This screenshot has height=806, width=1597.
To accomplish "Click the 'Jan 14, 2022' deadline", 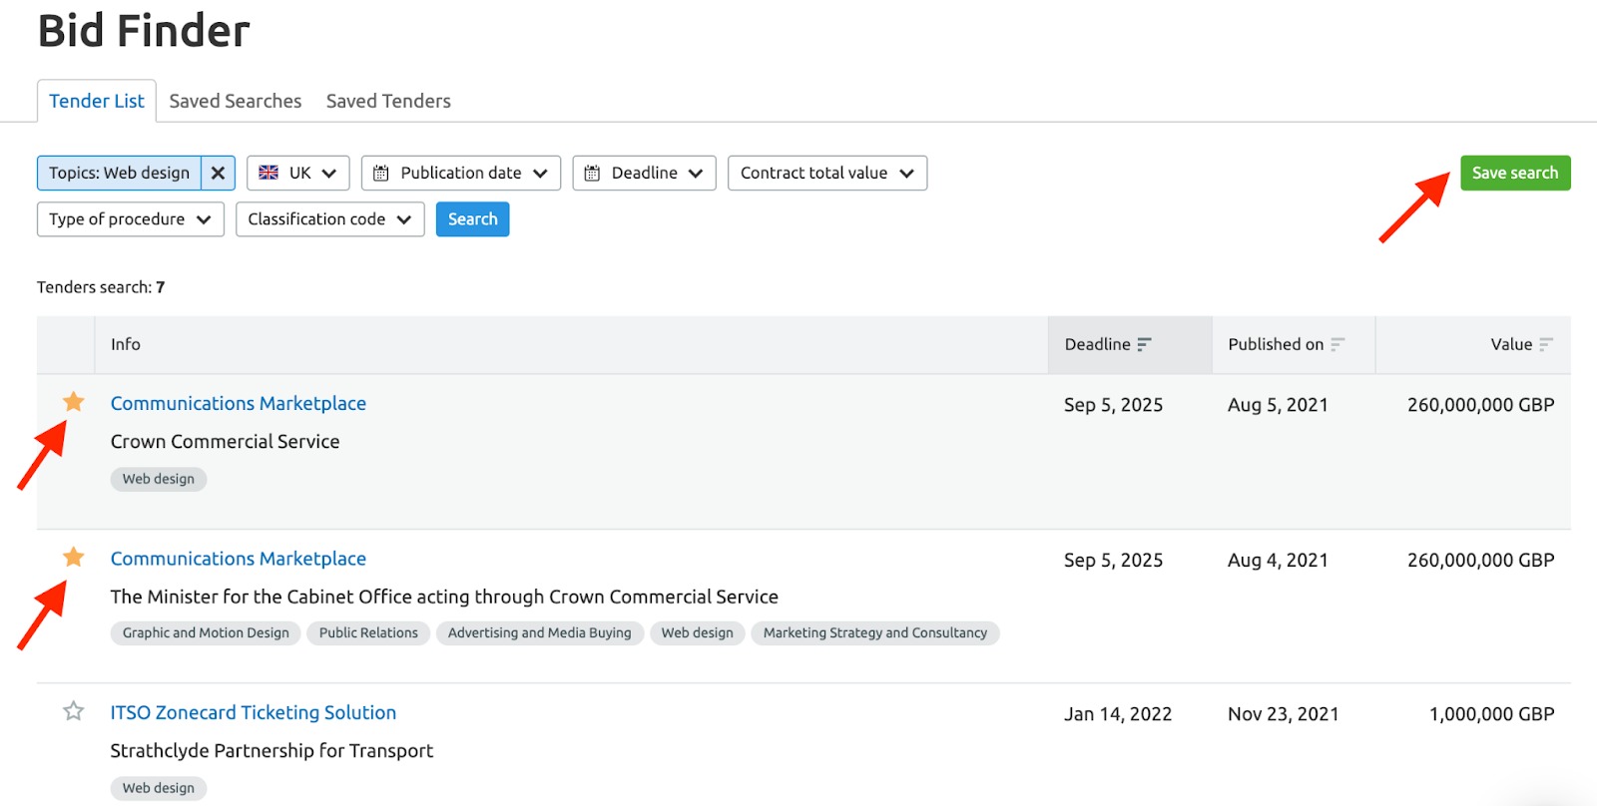I will [x=1118, y=714].
